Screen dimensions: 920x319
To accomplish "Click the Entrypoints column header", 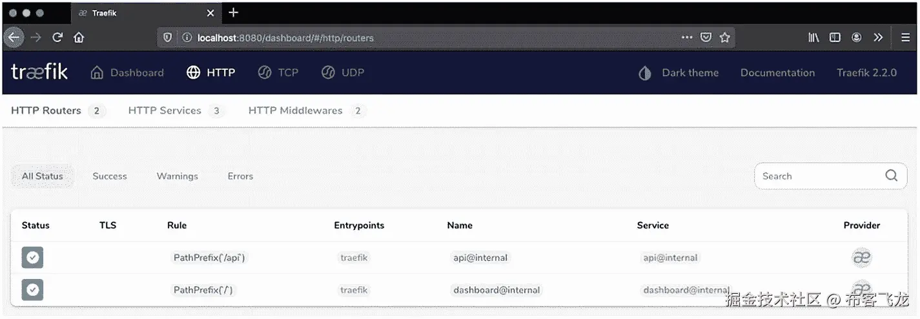I will coord(359,225).
